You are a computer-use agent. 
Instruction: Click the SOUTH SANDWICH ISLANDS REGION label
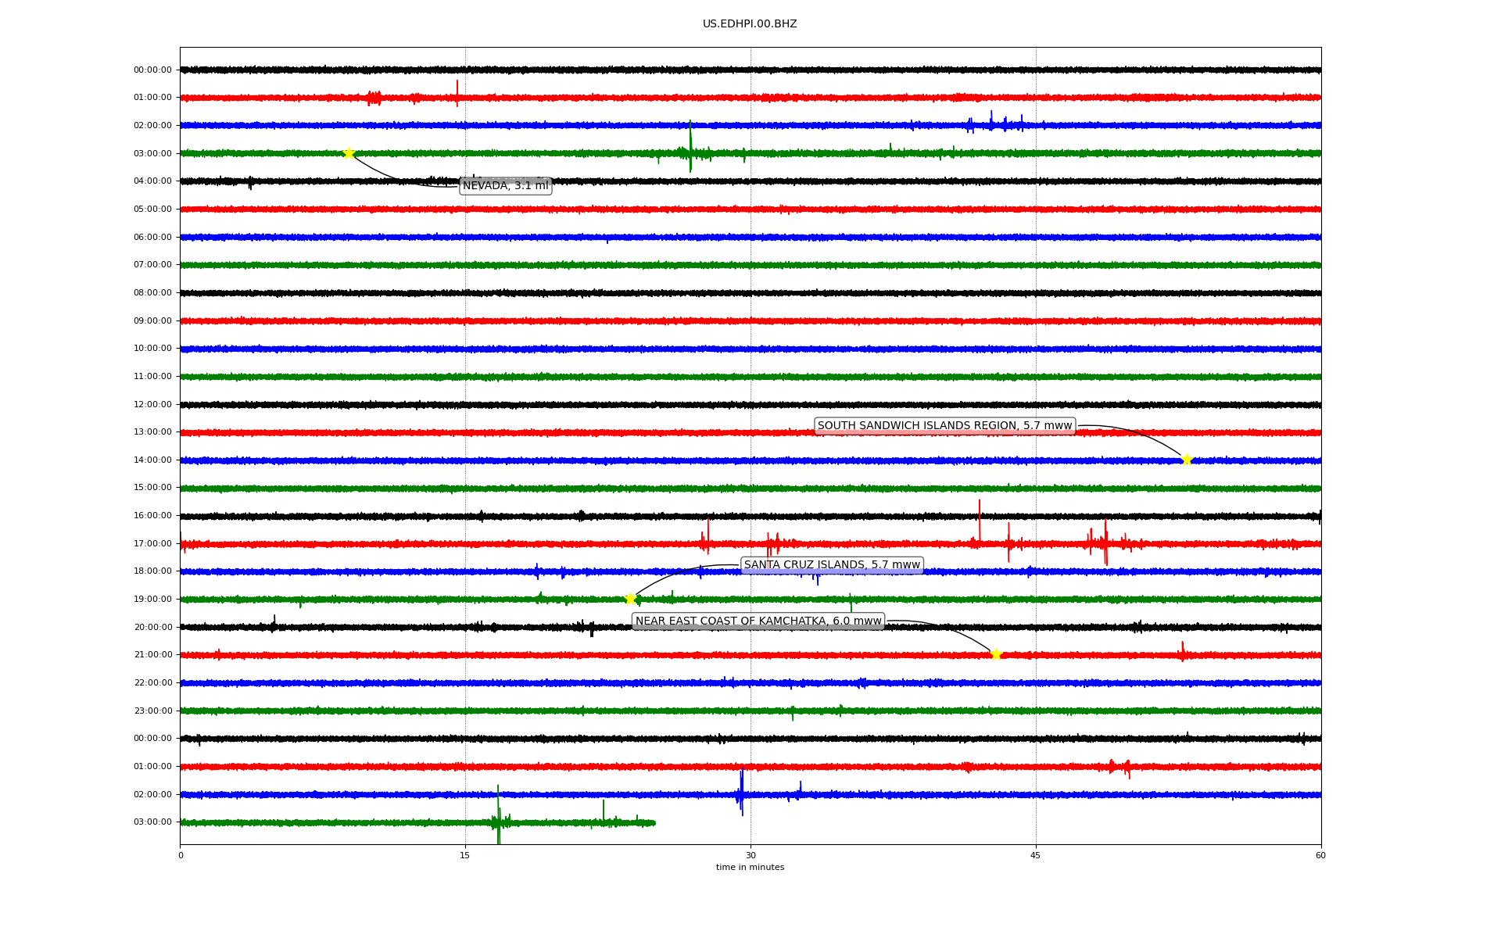coord(944,426)
